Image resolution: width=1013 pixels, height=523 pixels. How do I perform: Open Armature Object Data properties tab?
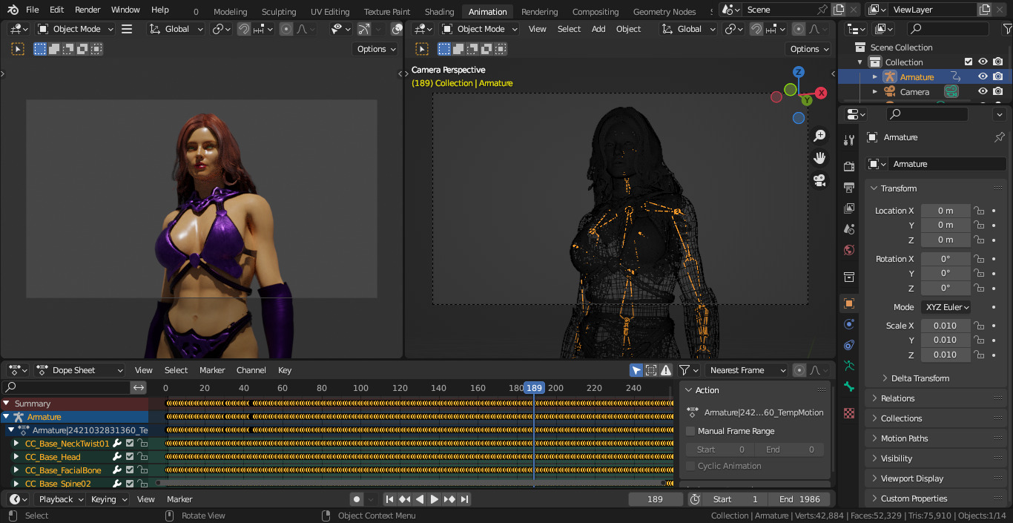point(849,366)
